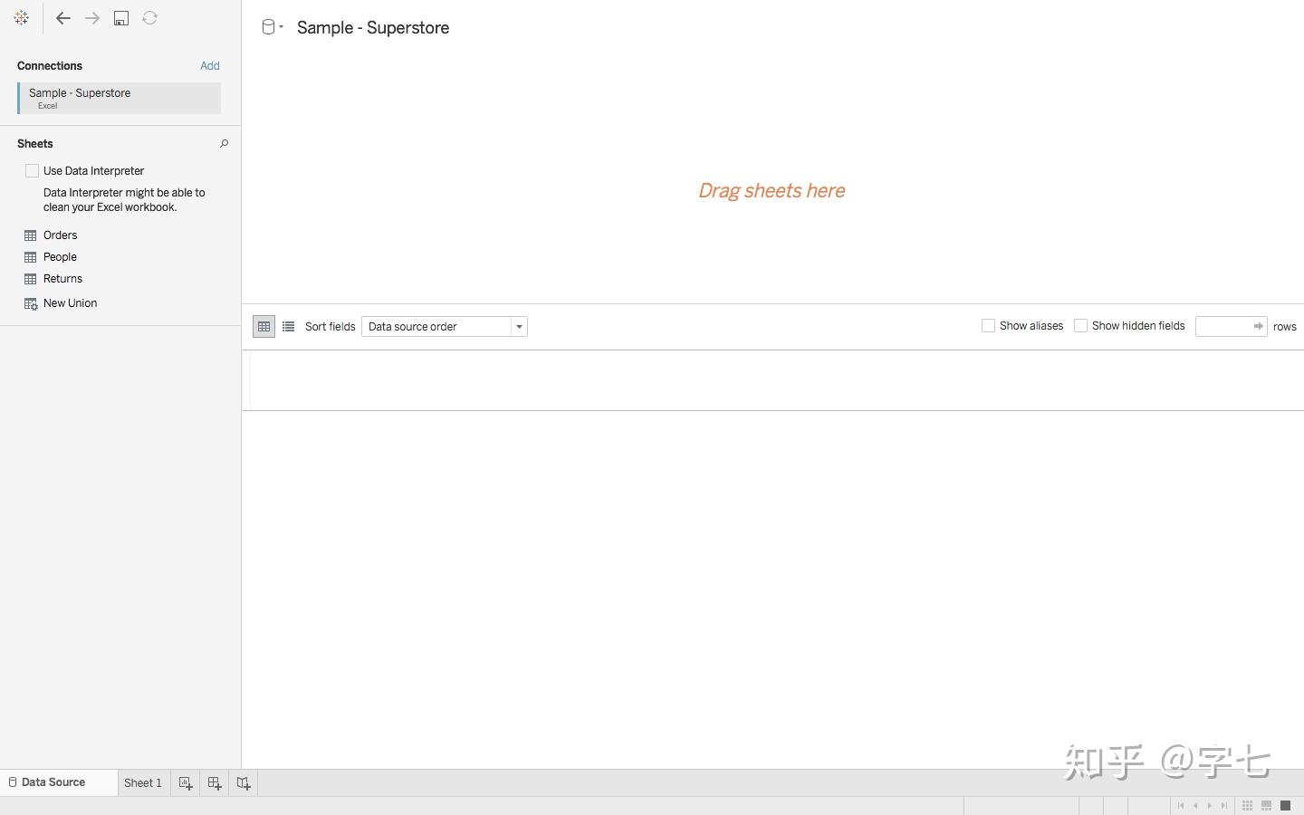Add a new dashboard tab
Viewport: 1304px width, 815px height.
(x=215, y=783)
